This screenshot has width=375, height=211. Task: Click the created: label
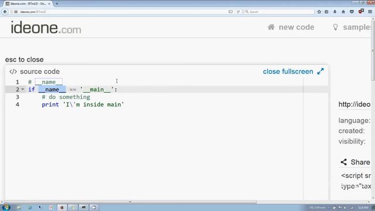(352, 131)
